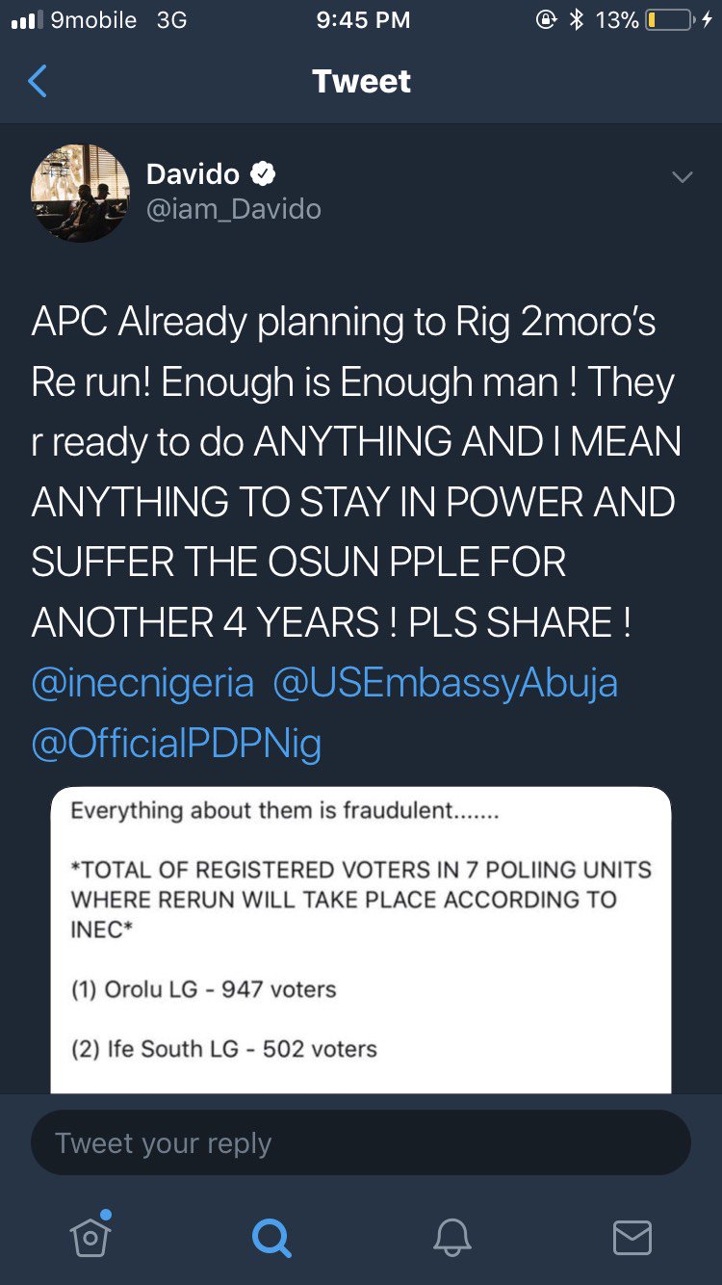Tap the Tweet header title

pyautogui.click(x=361, y=81)
